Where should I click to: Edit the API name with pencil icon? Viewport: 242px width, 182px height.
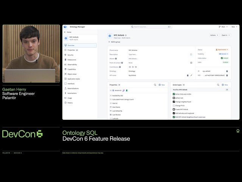(x=191, y=75)
